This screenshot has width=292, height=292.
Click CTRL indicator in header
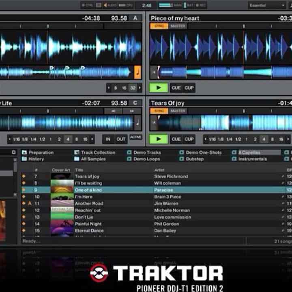tap(87, 5)
